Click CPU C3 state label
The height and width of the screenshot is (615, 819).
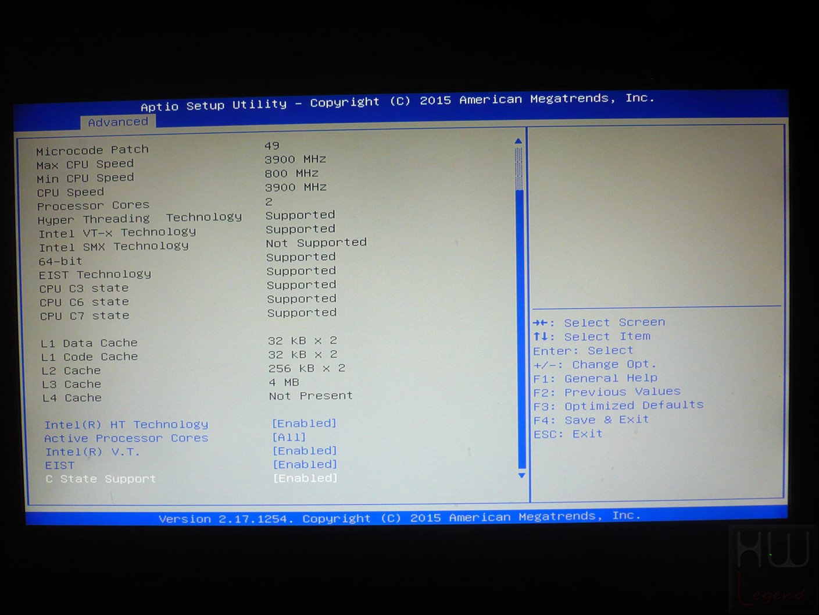pyautogui.click(x=84, y=289)
